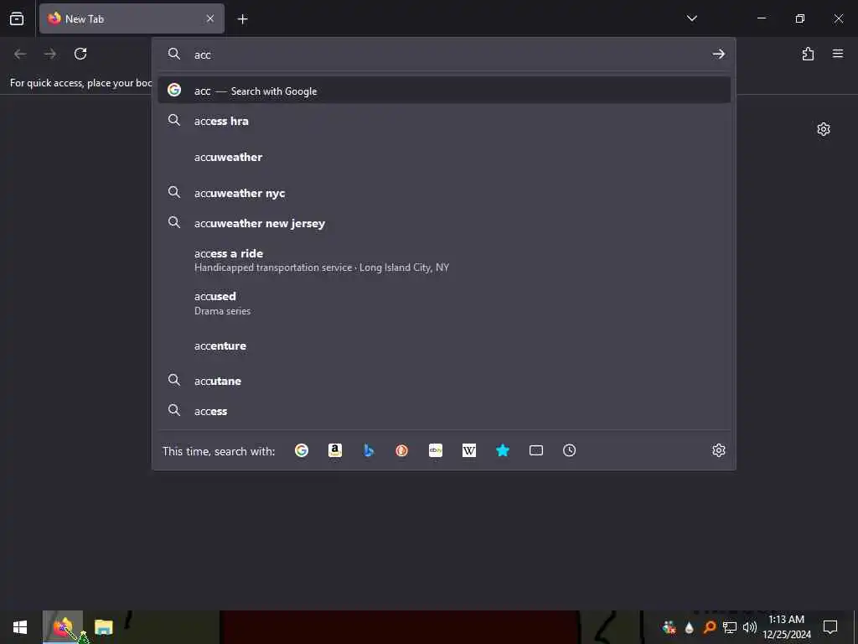Open File Explorer from taskbar
The height and width of the screenshot is (644, 858).
point(103,627)
